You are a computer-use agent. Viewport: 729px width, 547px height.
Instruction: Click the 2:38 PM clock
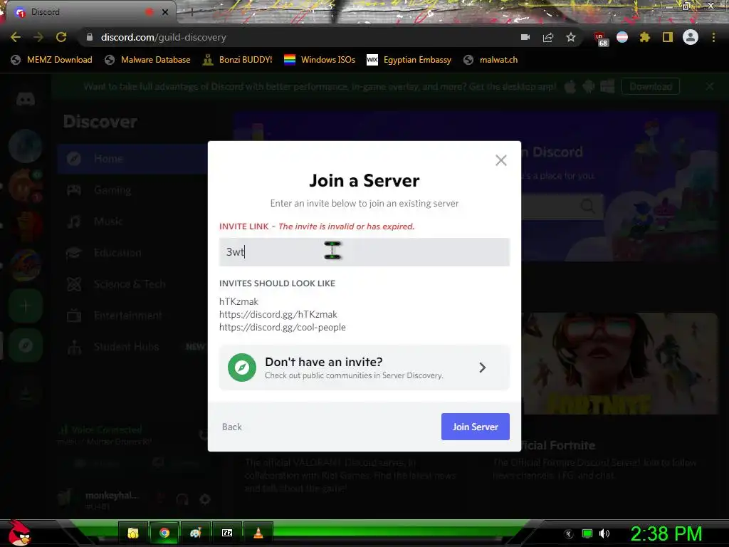tap(666, 533)
